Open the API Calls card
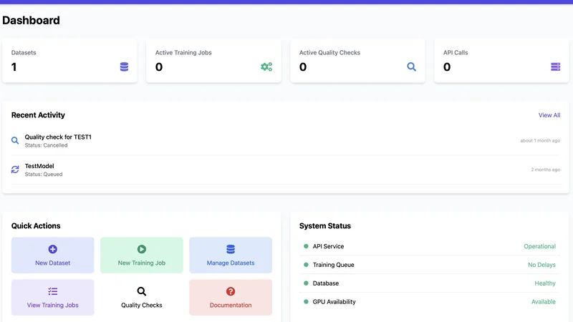This screenshot has height=322, width=573. (502, 61)
